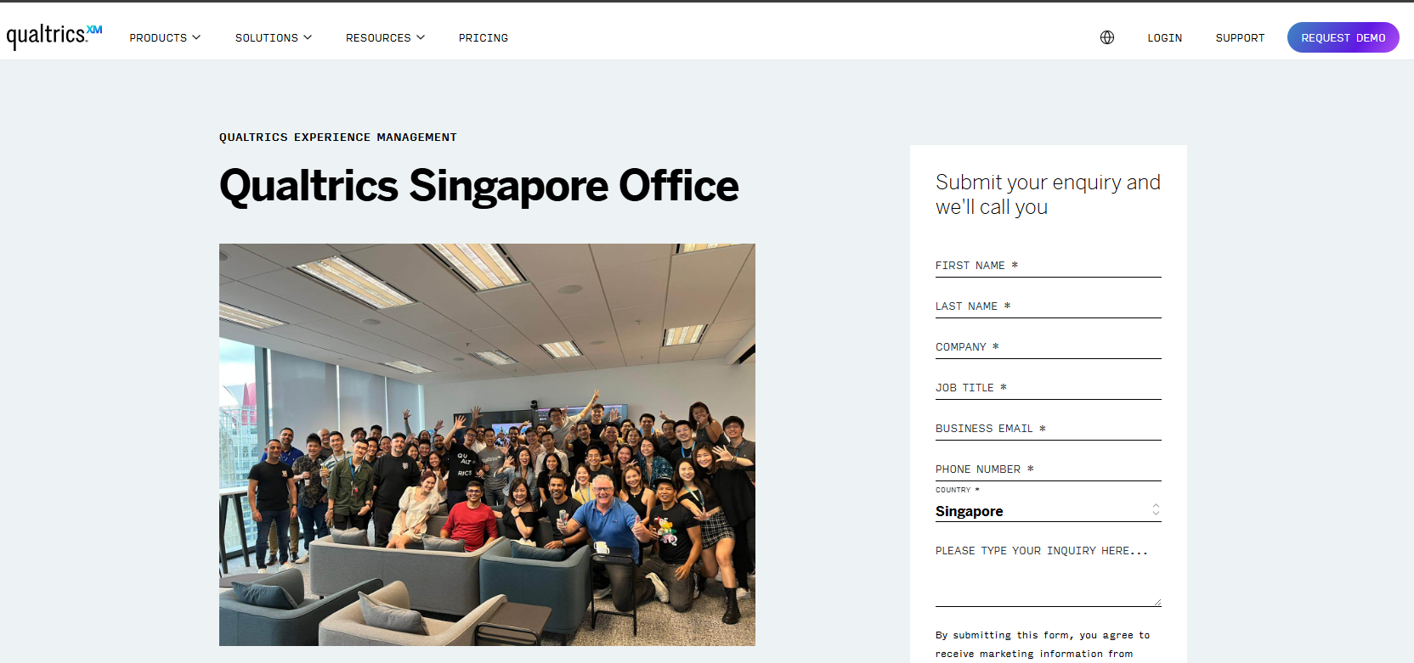
Task: Expand the Solutions menu
Action: (x=273, y=38)
